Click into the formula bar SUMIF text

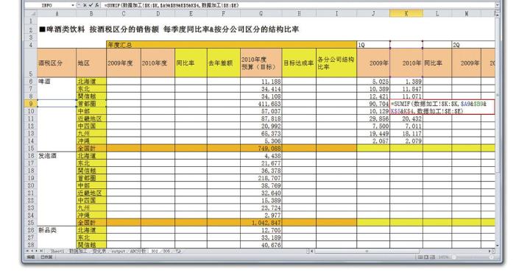[x=171, y=5]
